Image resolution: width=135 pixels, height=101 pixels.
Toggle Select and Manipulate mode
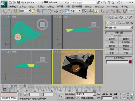click(90, 12)
